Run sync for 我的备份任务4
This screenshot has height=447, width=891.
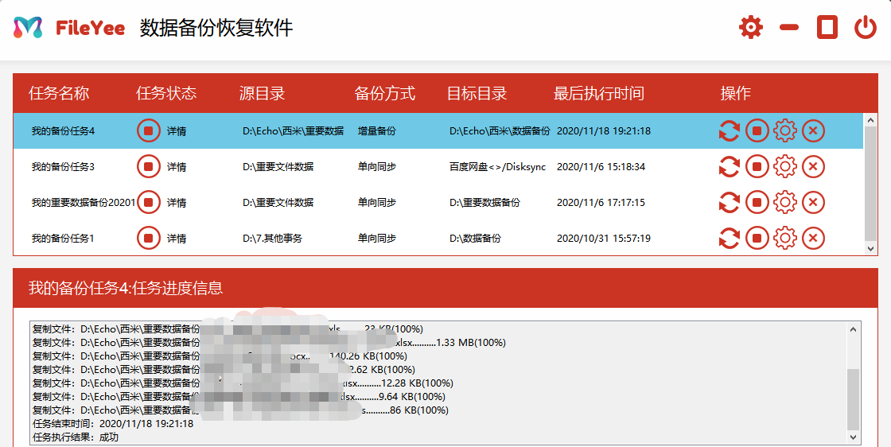coord(729,130)
